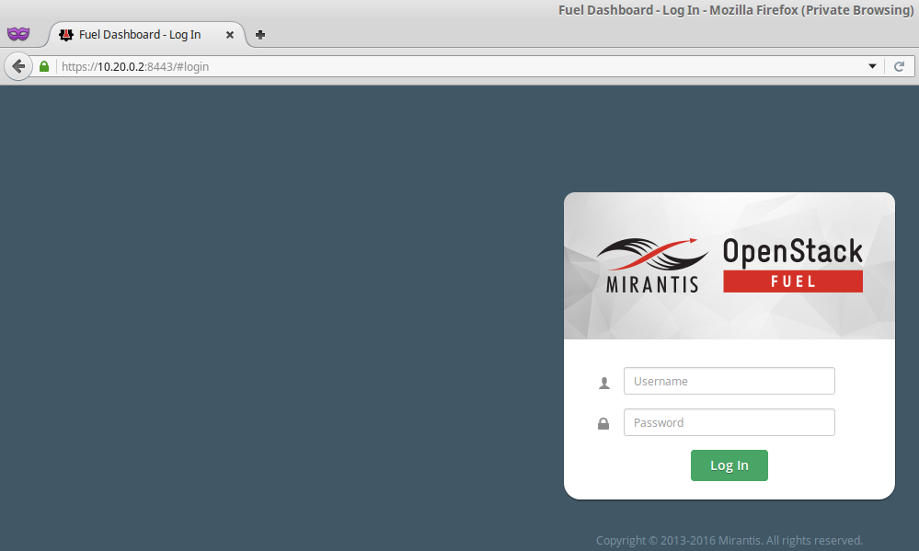
Task: Click the Mirantis logo
Action: coord(651,265)
